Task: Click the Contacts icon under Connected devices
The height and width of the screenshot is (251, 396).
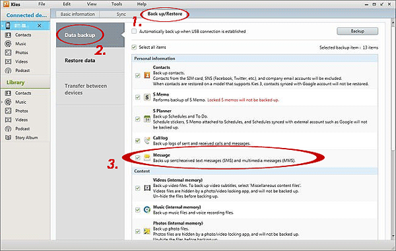Action: [x=8, y=35]
